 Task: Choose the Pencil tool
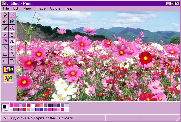coord(5,34)
